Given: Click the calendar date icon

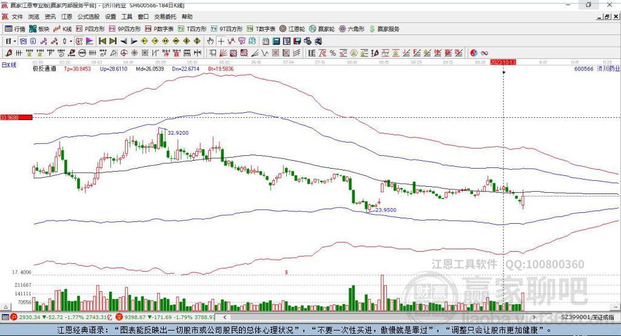Looking at the screenshot, I should click(x=266, y=41).
